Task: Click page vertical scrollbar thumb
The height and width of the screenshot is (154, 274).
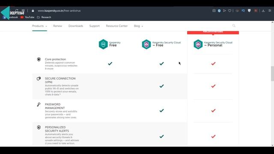Action: pyautogui.click(x=272, y=74)
